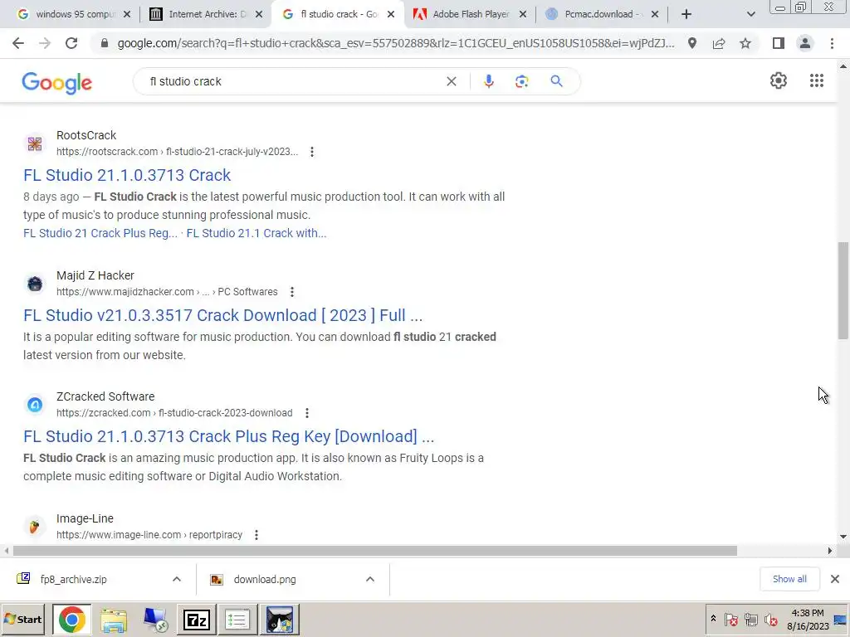The height and width of the screenshot is (637, 850).
Task: Open FL Studio 21.1.0.3713 Crack result
Action: coord(127,175)
